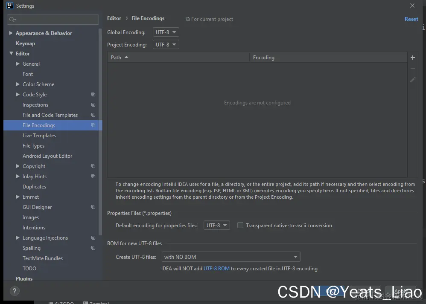Click project-level icon beside File Encodings
Screen dimensions: 426x304
pyautogui.click(x=93, y=125)
